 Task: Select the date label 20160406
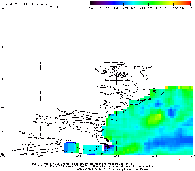tap(57, 7)
